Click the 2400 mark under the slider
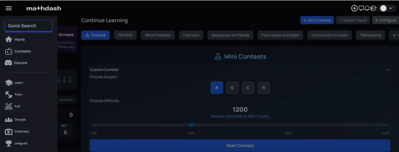This screenshot has width=399, height=152. [385, 133]
